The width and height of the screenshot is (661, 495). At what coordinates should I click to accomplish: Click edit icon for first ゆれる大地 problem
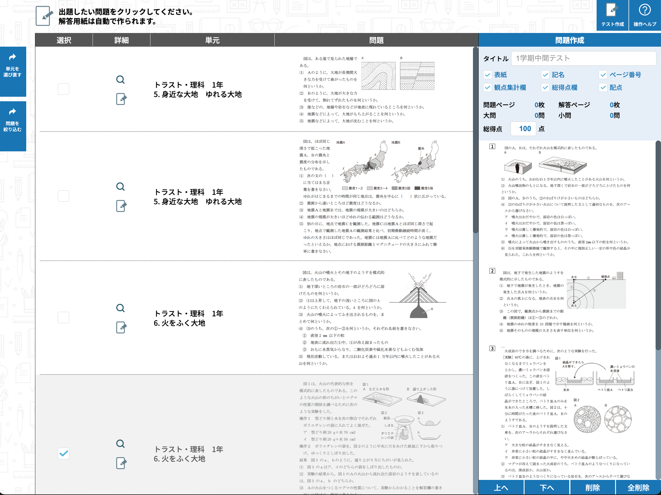[121, 99]
